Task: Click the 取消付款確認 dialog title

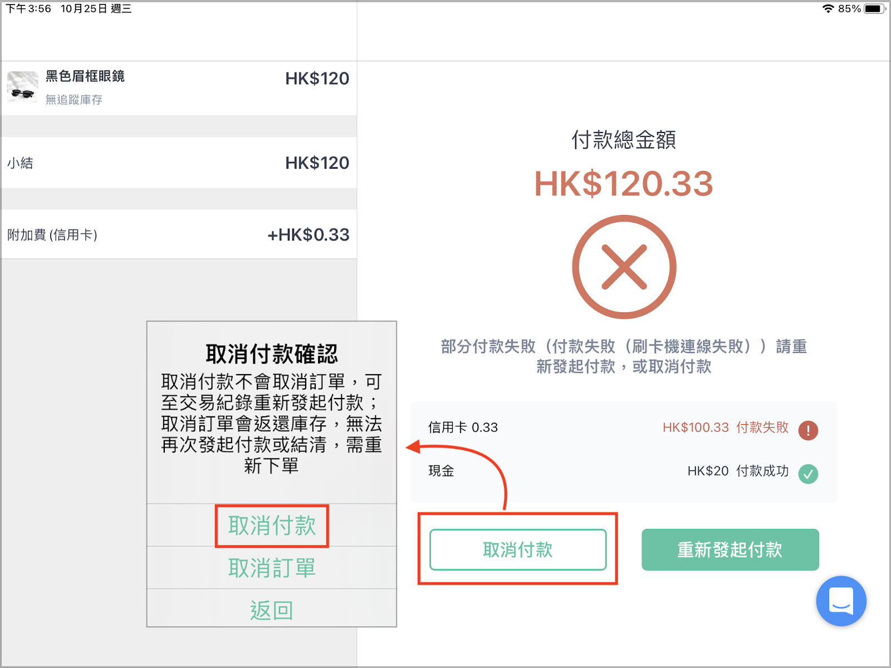Action: pyautogui.click(x=272, y=353)
